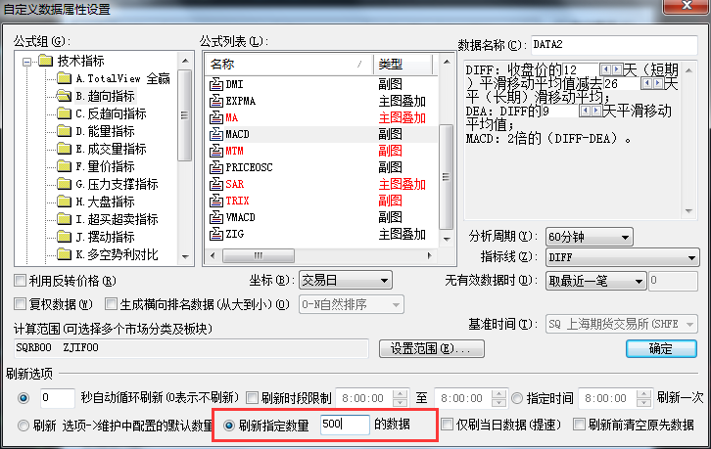Close the 自定义数据属性设置 dialog
711x449 pixels.
(687, 6)
